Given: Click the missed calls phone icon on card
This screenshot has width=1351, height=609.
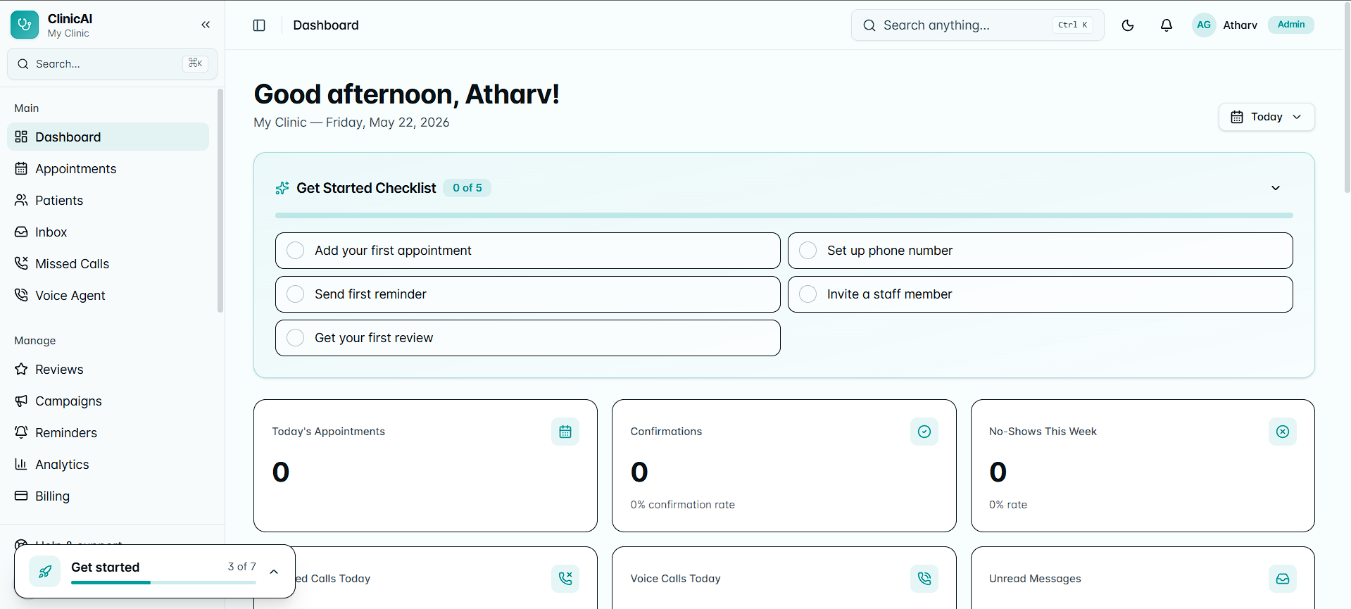Looking at the screenshot, I should click(565, 579).
